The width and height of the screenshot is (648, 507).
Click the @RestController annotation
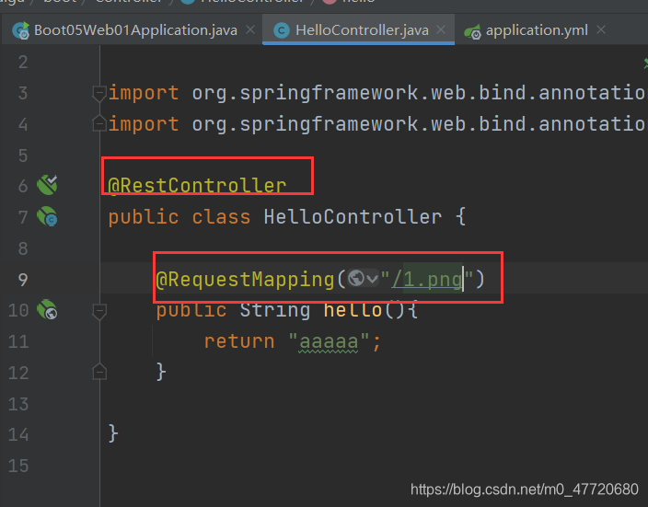(x=197, y=186)
